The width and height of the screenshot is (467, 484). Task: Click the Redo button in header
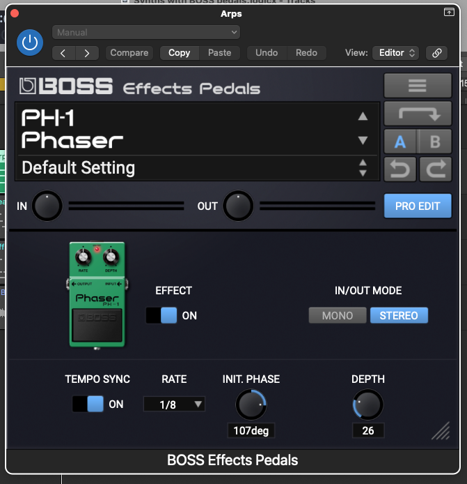pos(306,53)
